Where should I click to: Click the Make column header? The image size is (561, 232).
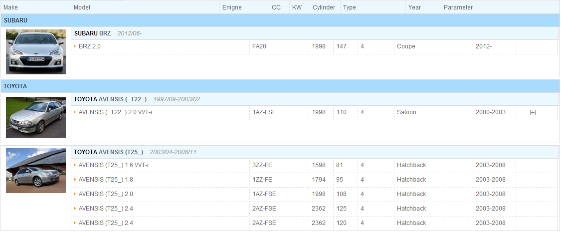point(10,7)
